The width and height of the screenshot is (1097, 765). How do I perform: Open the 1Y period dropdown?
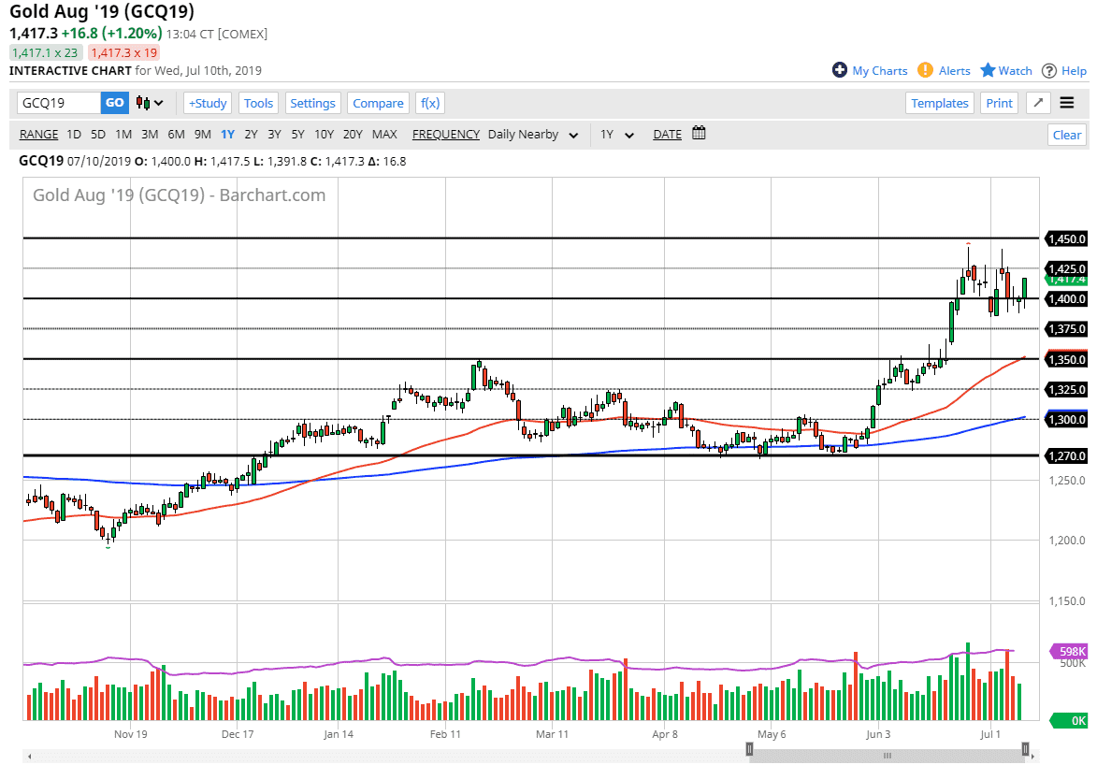point(617,134)
